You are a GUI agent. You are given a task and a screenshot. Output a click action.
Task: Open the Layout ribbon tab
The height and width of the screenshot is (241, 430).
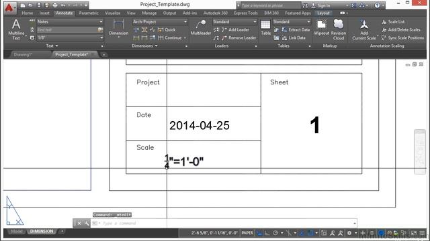pyautogui.click(x=323, y=13)
